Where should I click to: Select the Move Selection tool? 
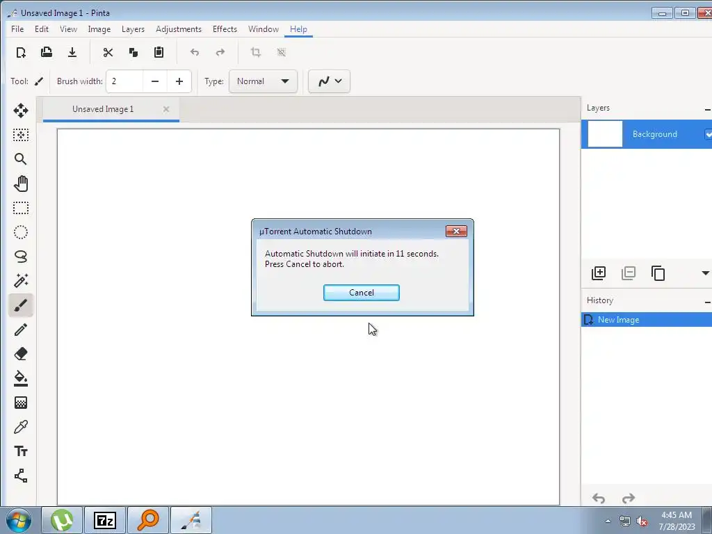[x=21, y=135]
